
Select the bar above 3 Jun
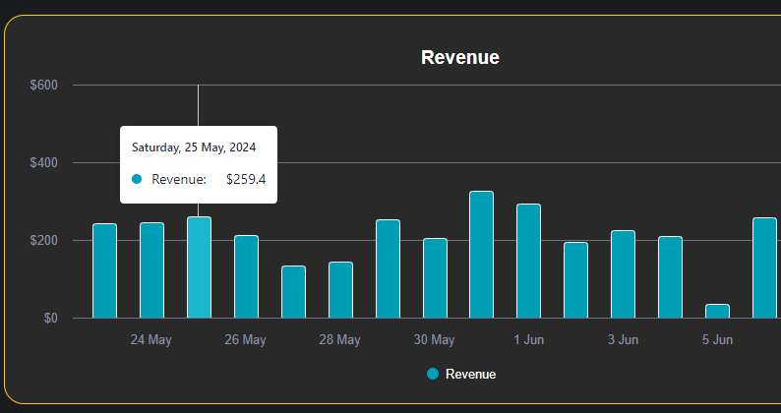click(x=623, y=274)
